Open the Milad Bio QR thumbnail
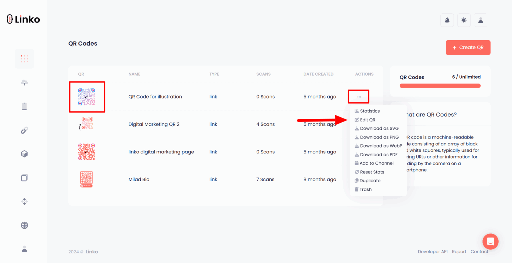 (86, 179)
